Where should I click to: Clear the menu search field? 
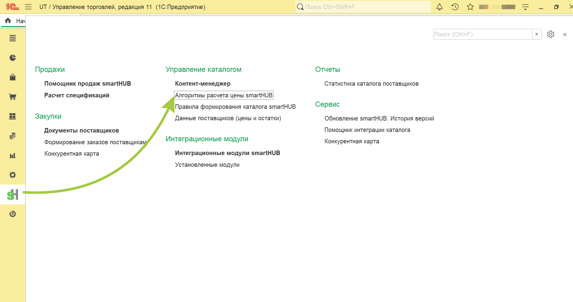point(537,34)
